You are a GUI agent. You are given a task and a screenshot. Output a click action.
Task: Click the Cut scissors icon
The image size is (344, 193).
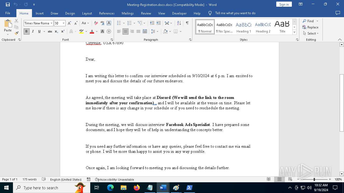16,21
